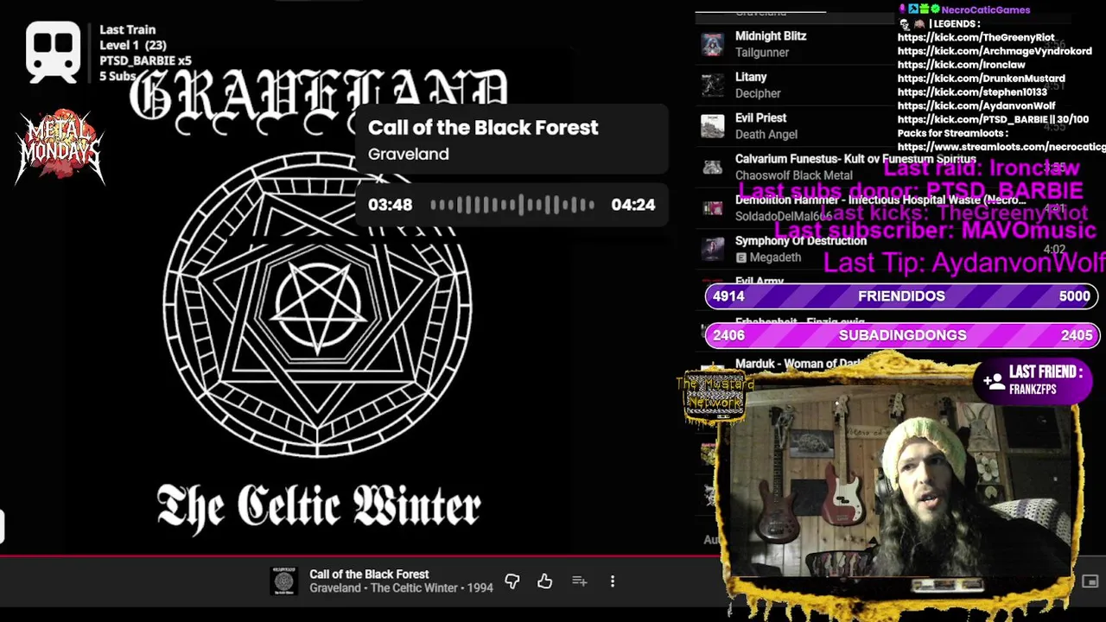Viewport: 1106px width, 622px height.
Task: Click the Last Train hype train icon
Action: pos(53,52)
